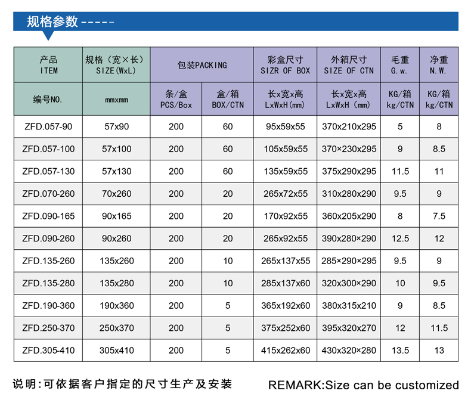Click the 57x100 size cell

[116, 149]
